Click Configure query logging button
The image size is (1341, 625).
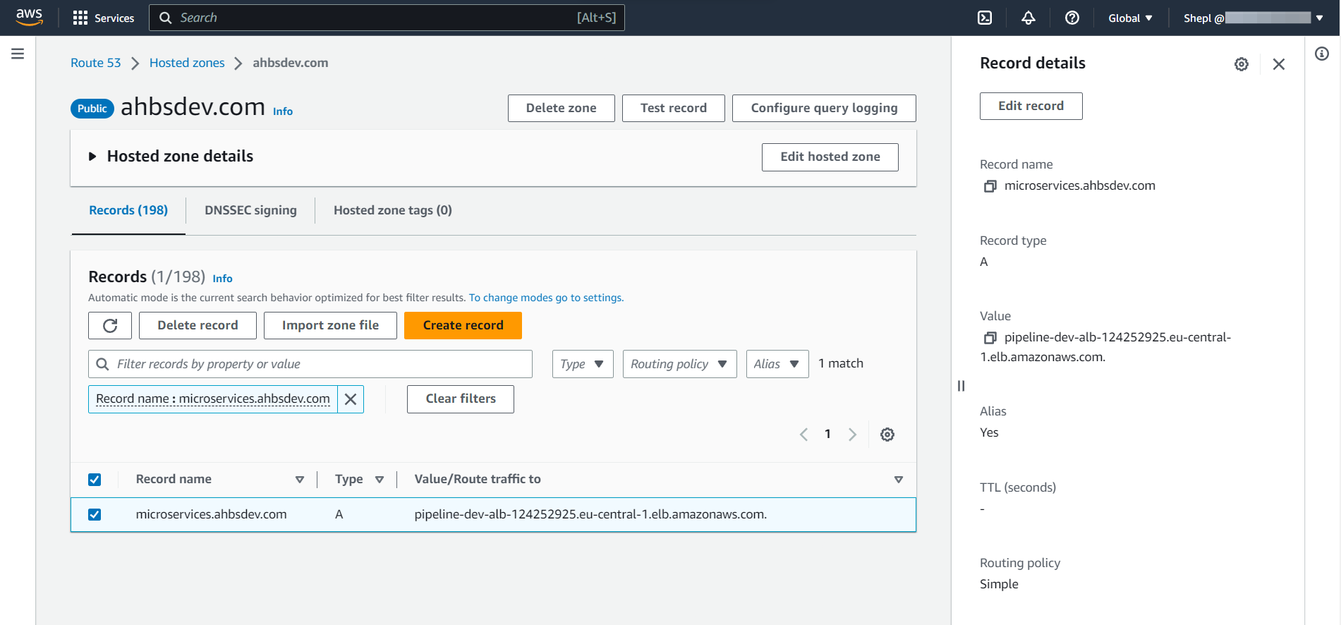(x=824, y=108)
